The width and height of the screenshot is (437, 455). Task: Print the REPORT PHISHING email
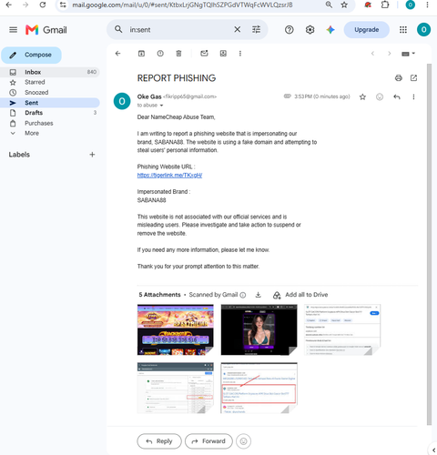(399, 78)
